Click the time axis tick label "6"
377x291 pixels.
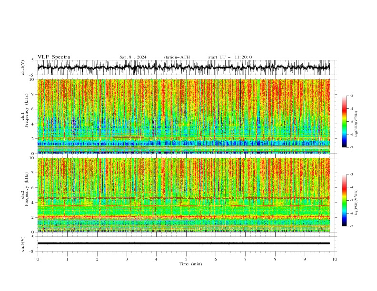216,259
